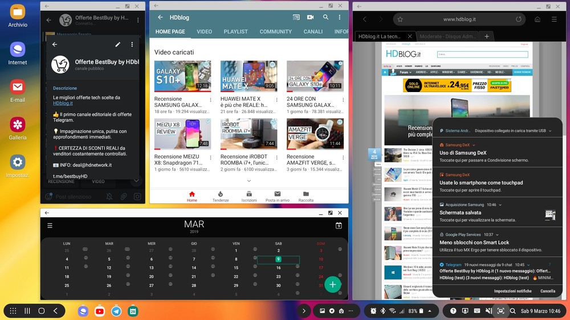Open CANALI tab in HDblog channel
The height and width of the screenshot is (320, 570).
(x=313, y=31)
